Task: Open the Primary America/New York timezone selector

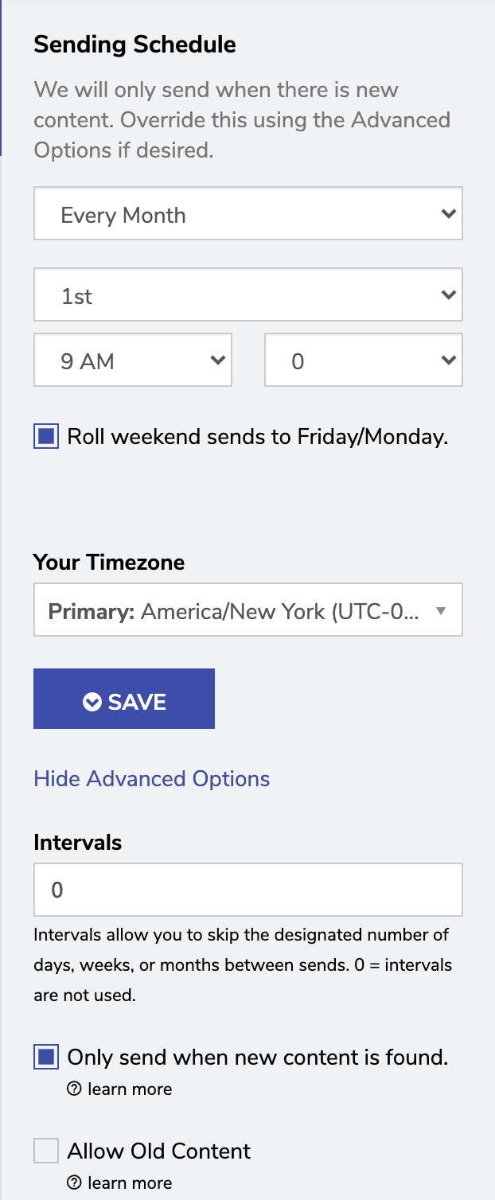Action: (247, 610)
